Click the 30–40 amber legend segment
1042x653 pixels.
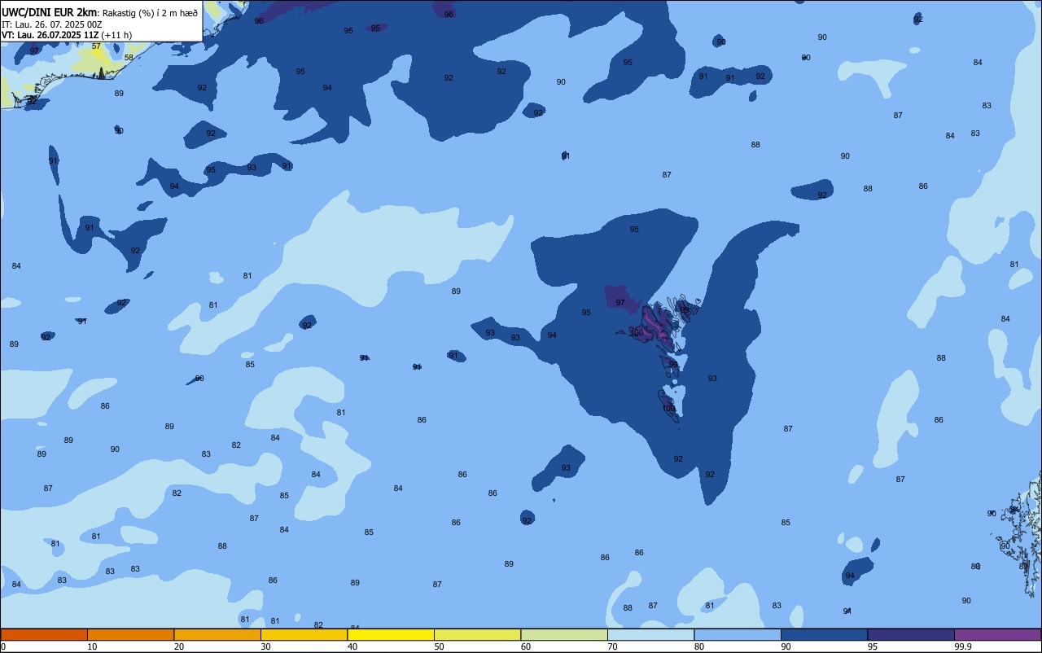[x=304, y=634]
